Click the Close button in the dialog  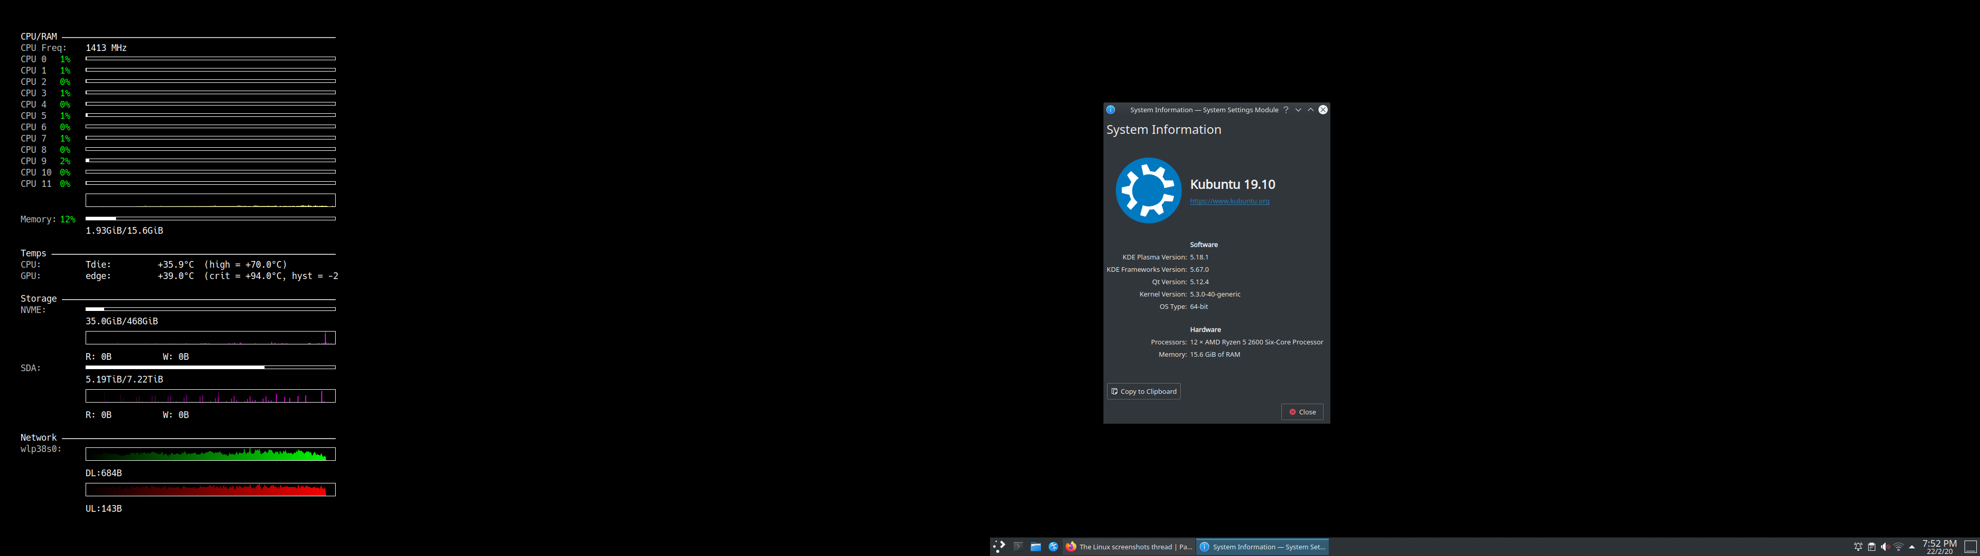(1302, 412)
